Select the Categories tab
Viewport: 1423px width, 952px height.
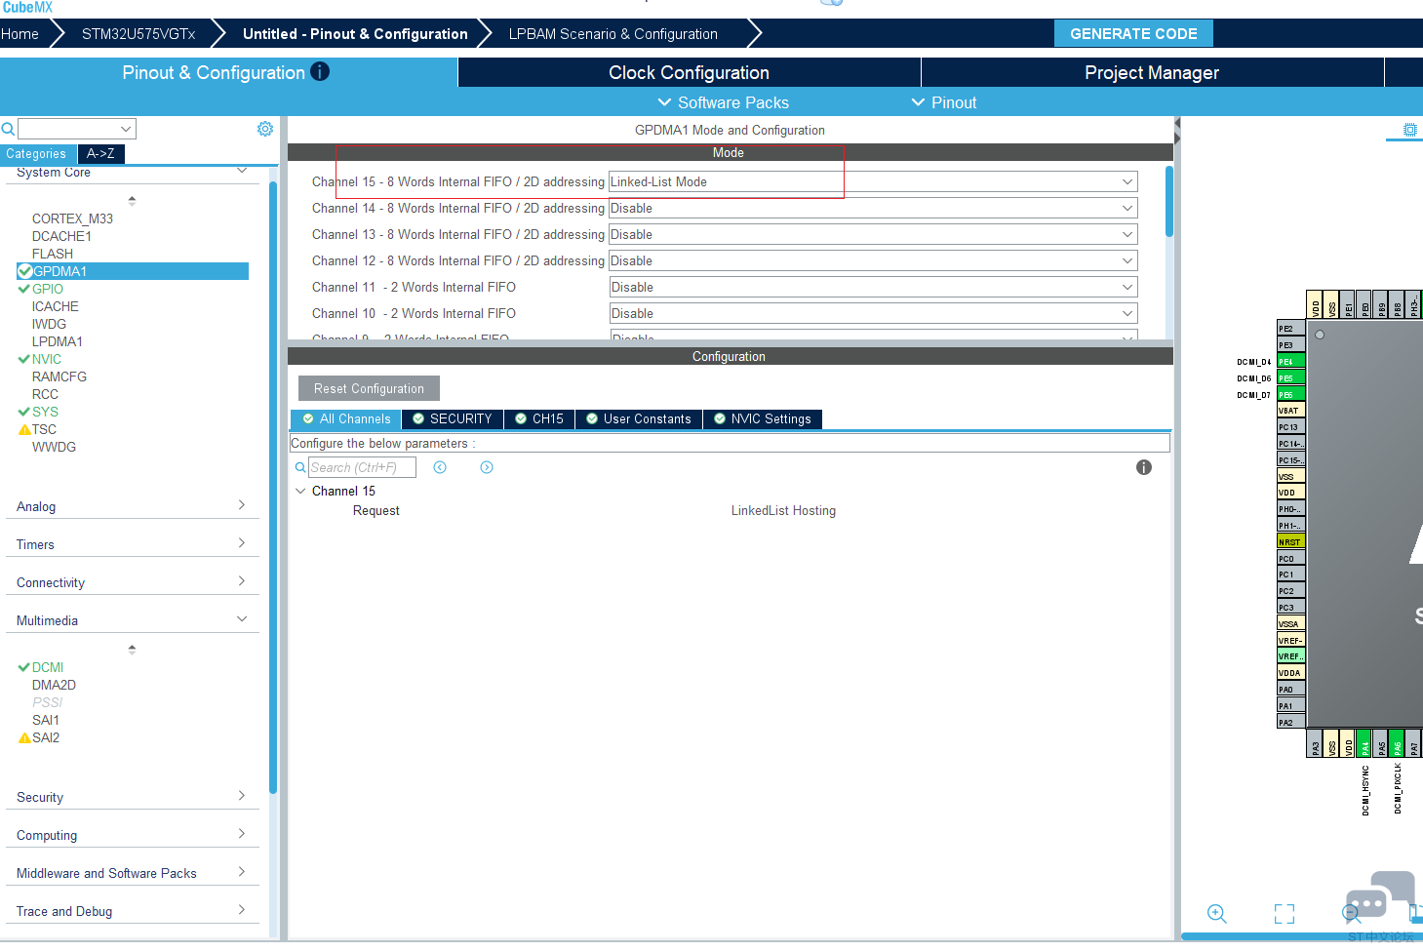(x=36, y=153)
